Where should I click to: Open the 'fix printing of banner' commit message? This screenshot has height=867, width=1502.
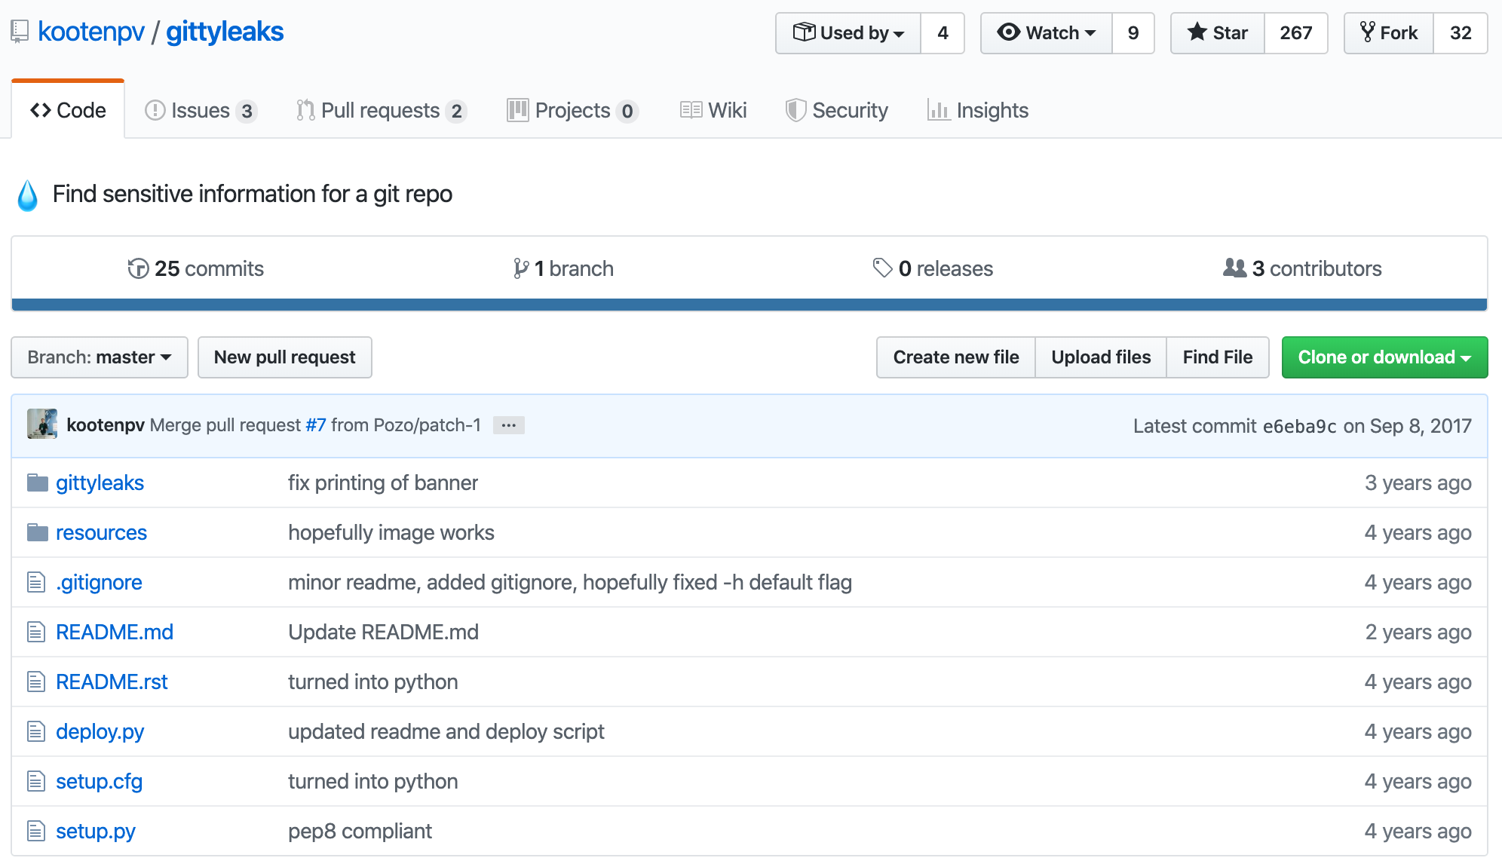[383, 483]
